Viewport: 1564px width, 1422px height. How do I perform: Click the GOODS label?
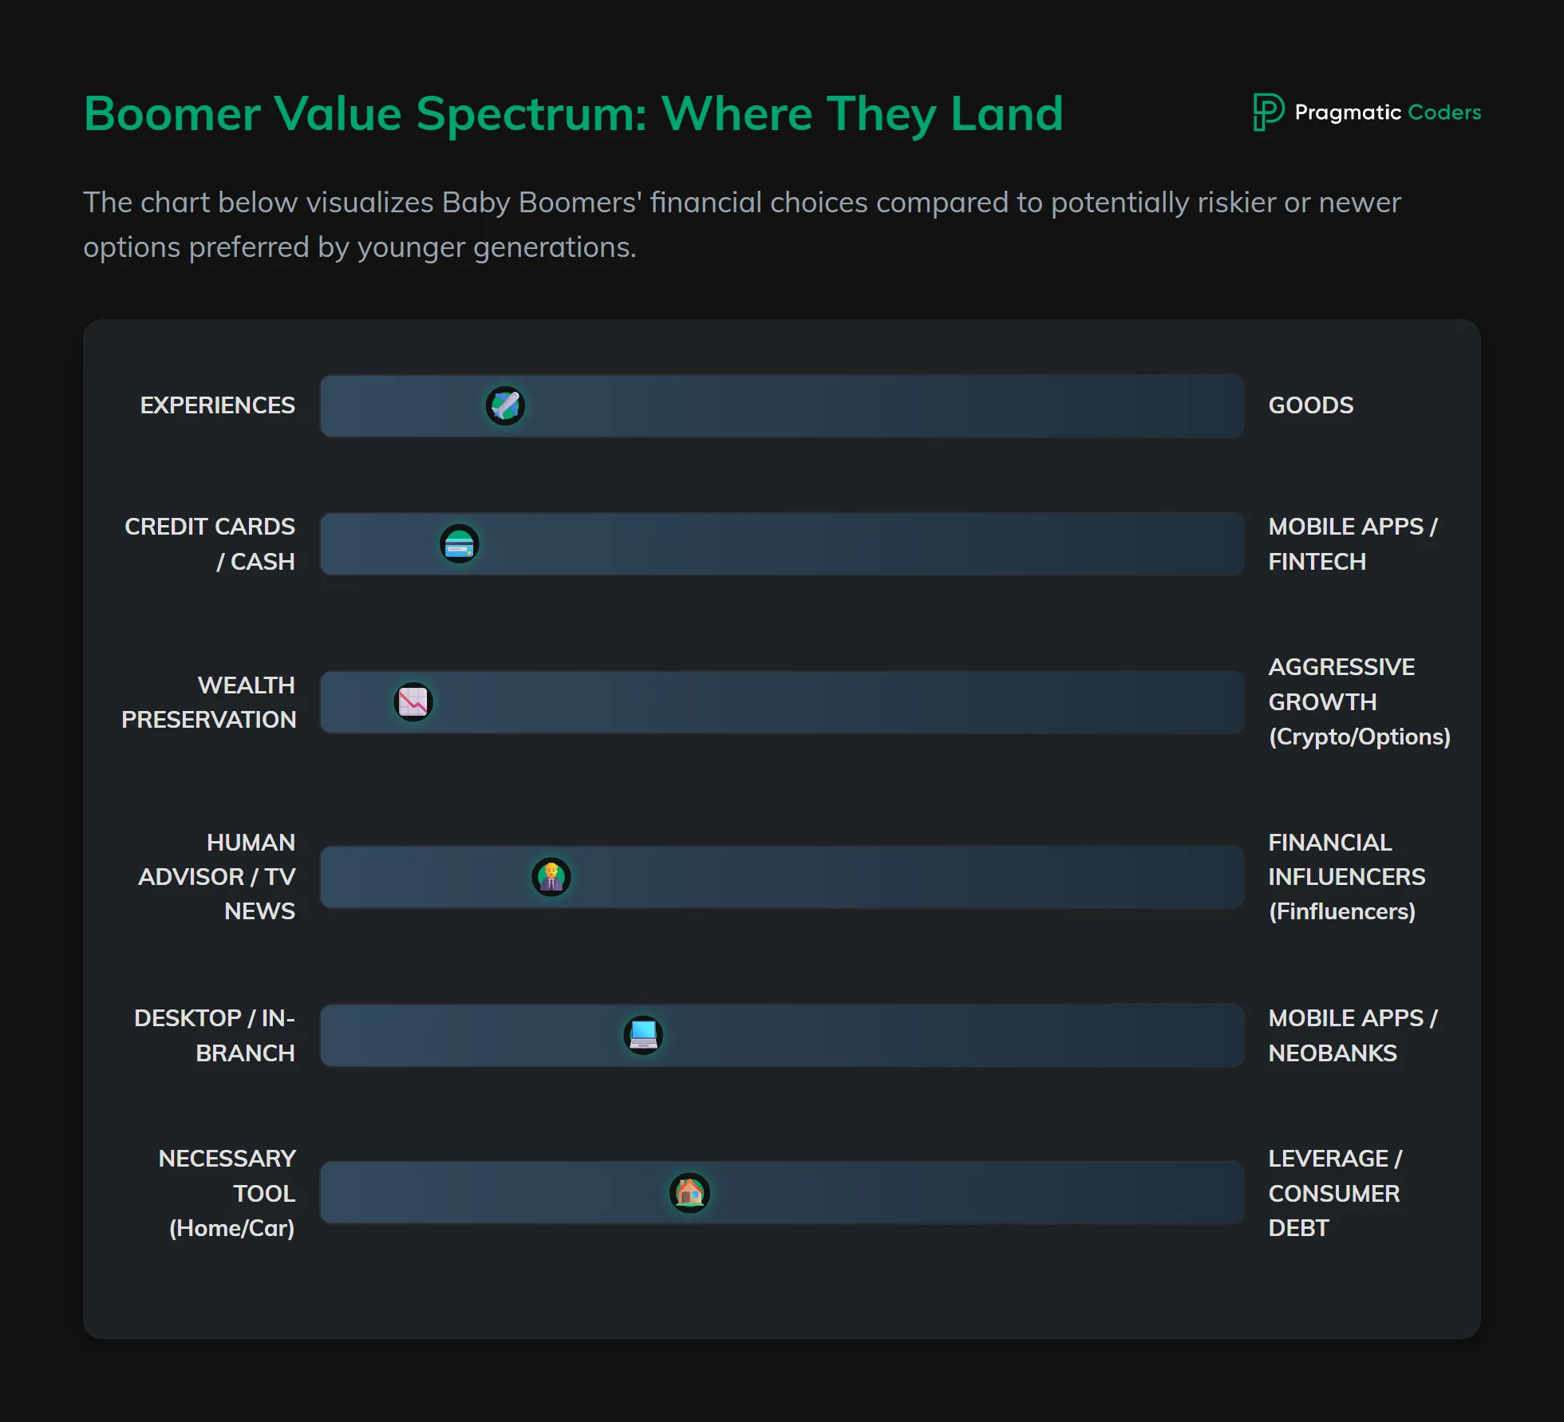(1310, 405)
